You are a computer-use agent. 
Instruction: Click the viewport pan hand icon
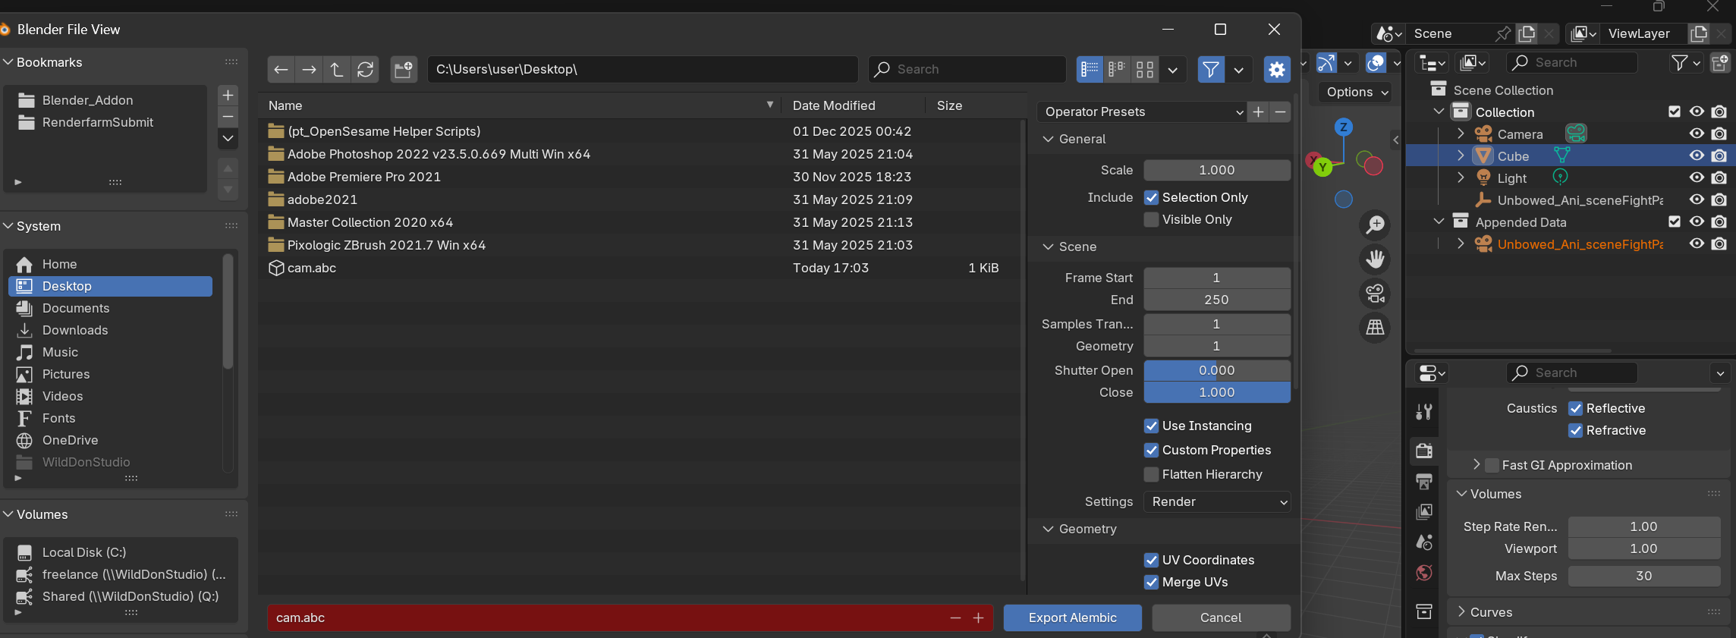pos(1375,259)
